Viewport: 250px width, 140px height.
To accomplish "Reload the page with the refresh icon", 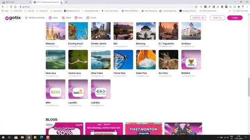I will click(11, 7).
